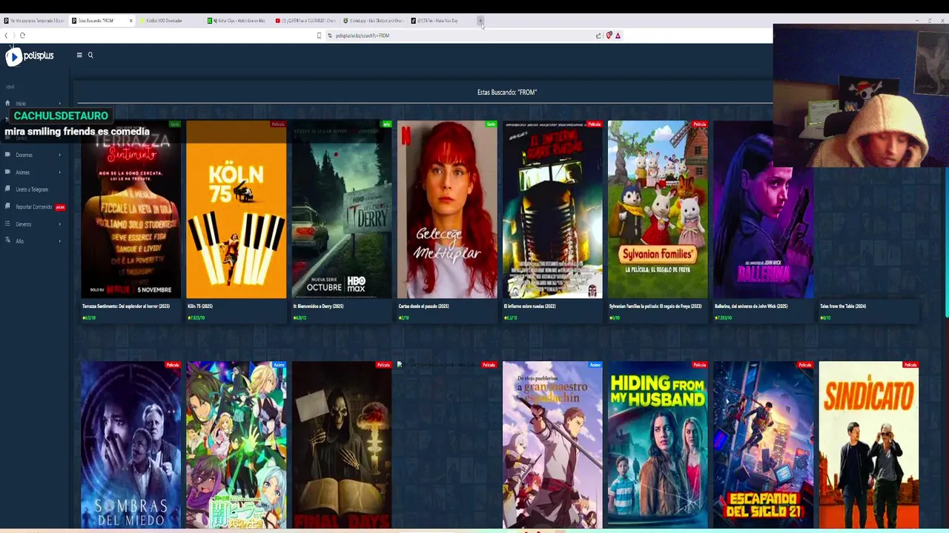Open the Köln 75 poster

point(237,209)
